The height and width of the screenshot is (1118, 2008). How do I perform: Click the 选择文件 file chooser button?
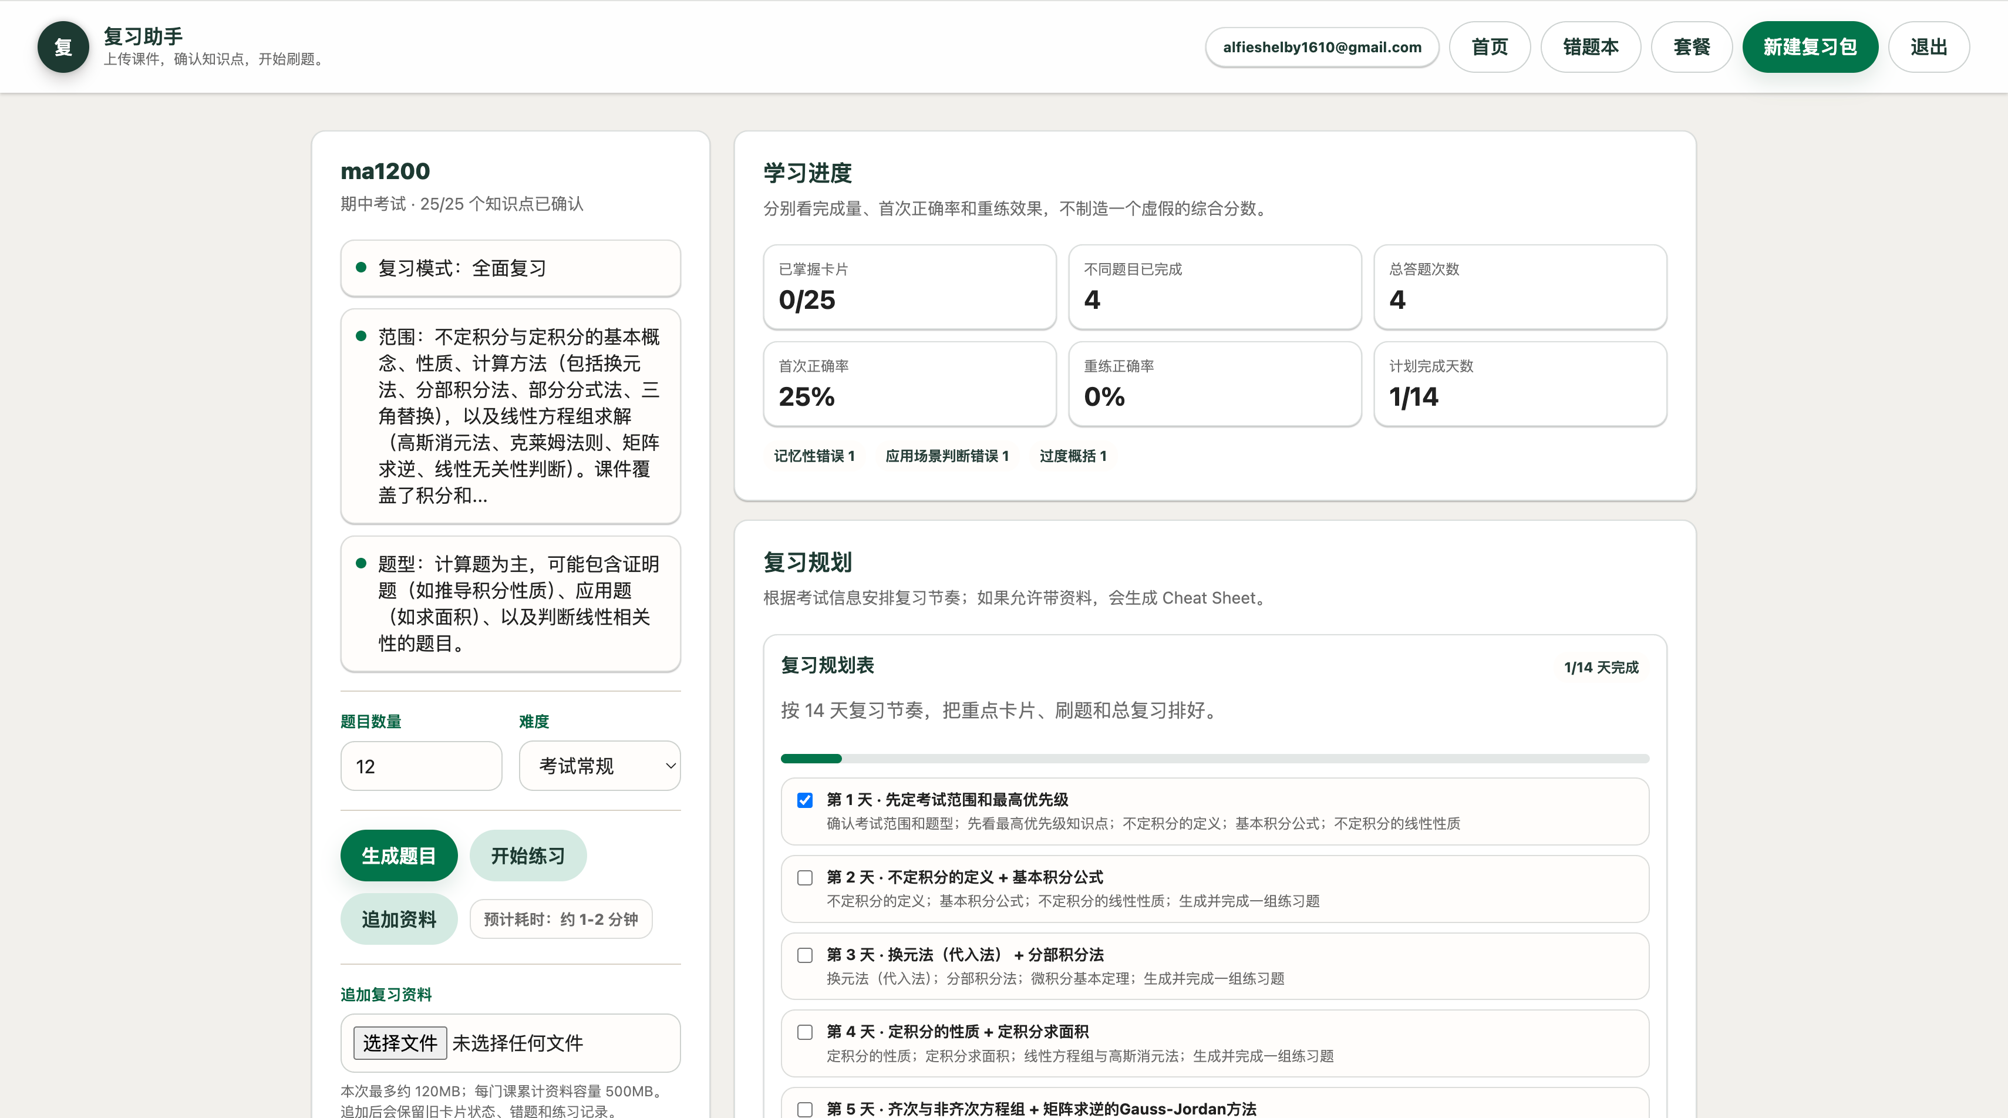(400, 1042)
